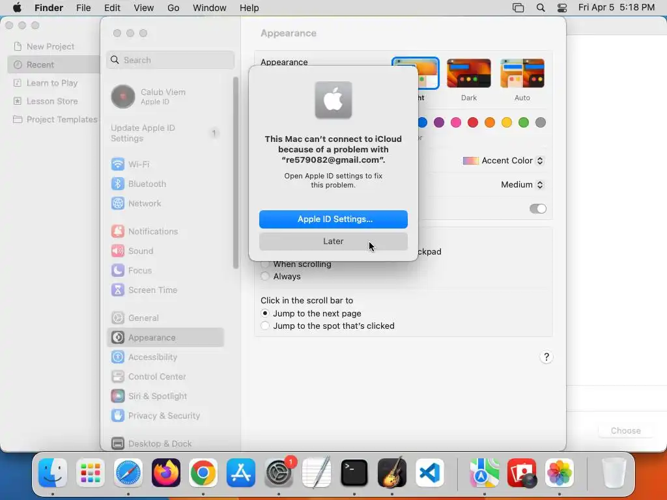Click the settings Search field
This screenshot has height=500, width=667.
coord(171,60)
